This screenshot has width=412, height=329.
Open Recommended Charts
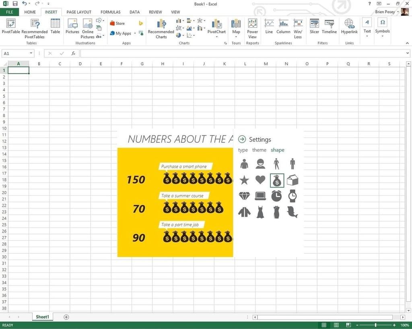pos(161,29)
